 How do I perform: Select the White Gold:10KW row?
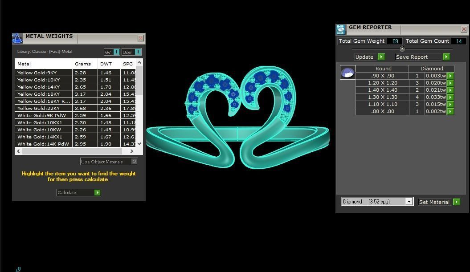click(x=75, y=130)
